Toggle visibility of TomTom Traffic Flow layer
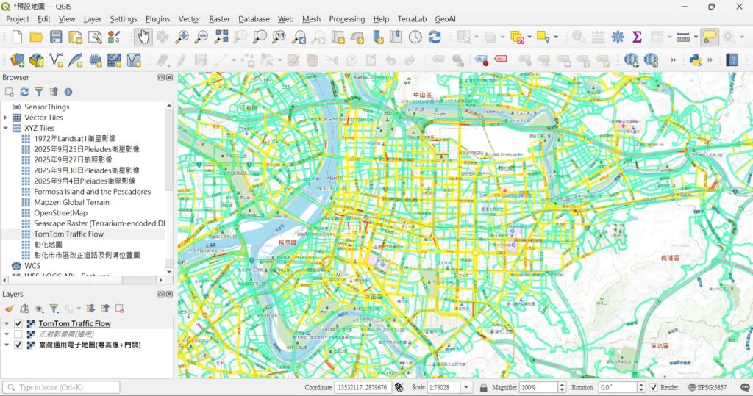753x396 pixels. [18, 323]
